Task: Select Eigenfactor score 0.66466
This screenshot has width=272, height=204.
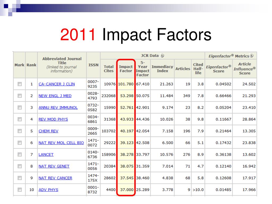Action: coord(223,96)
